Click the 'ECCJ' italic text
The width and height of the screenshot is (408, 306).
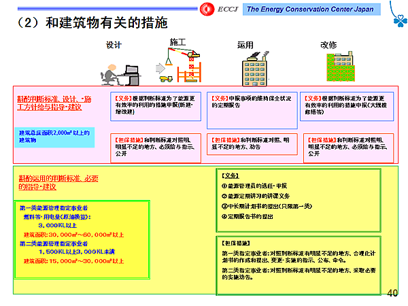(x=228, y=10)
